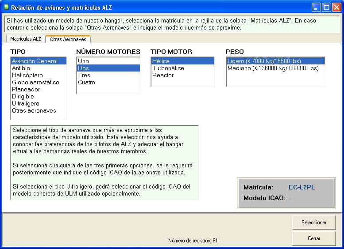Select the Otras Aeronaves tab
Viewport: 344px width, 249px height.
pyautogui.click(x=68, y=39)
